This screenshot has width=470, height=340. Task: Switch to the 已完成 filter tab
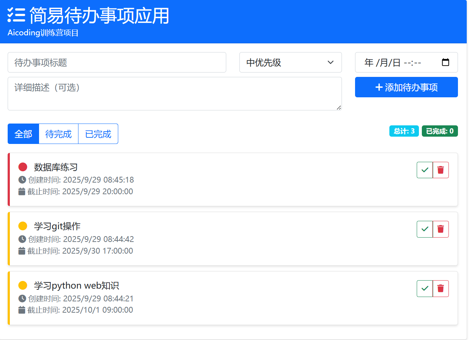[x=98, y=134]
